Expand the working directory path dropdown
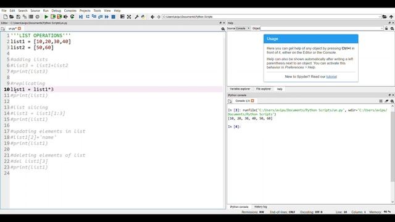The width and height of the screenshot is (395, 222). pos(380,17)
